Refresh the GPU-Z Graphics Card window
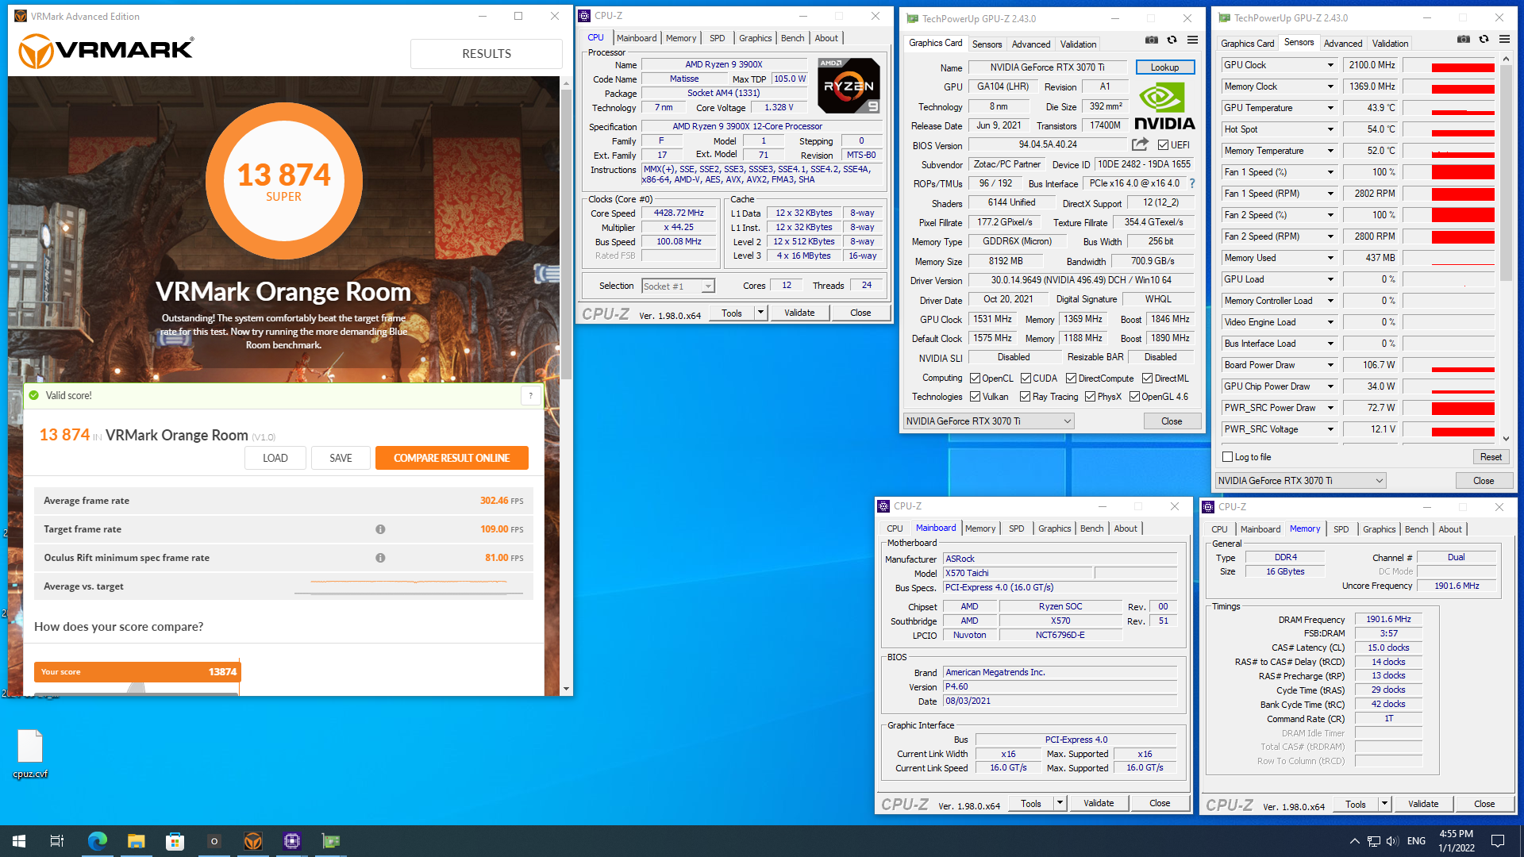Viewport: 1524px width, 857px height. [1172, 40]
